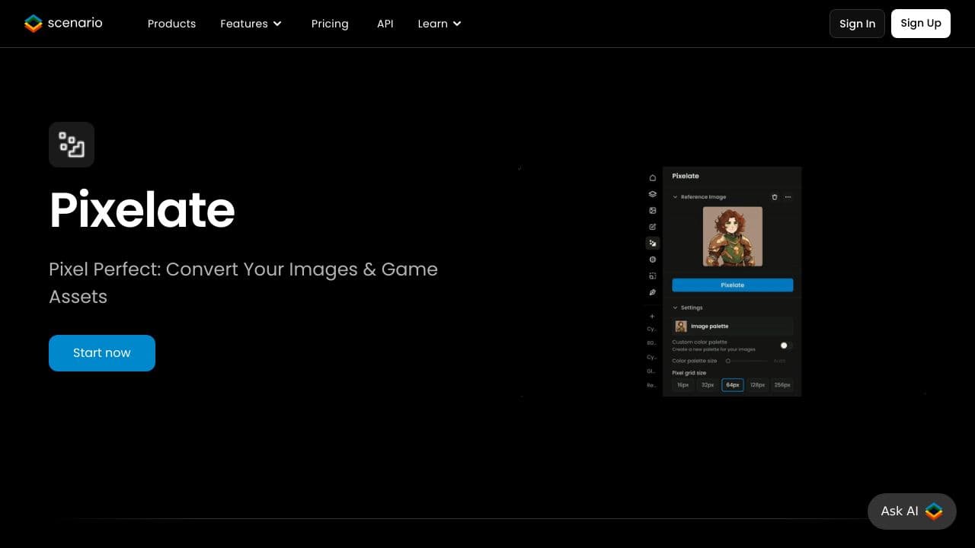Image resolution: width=975 pixels, height=548 pixels.
Task: Click the circular globe icon in the preview sidebar
Action: coord(652,260)
